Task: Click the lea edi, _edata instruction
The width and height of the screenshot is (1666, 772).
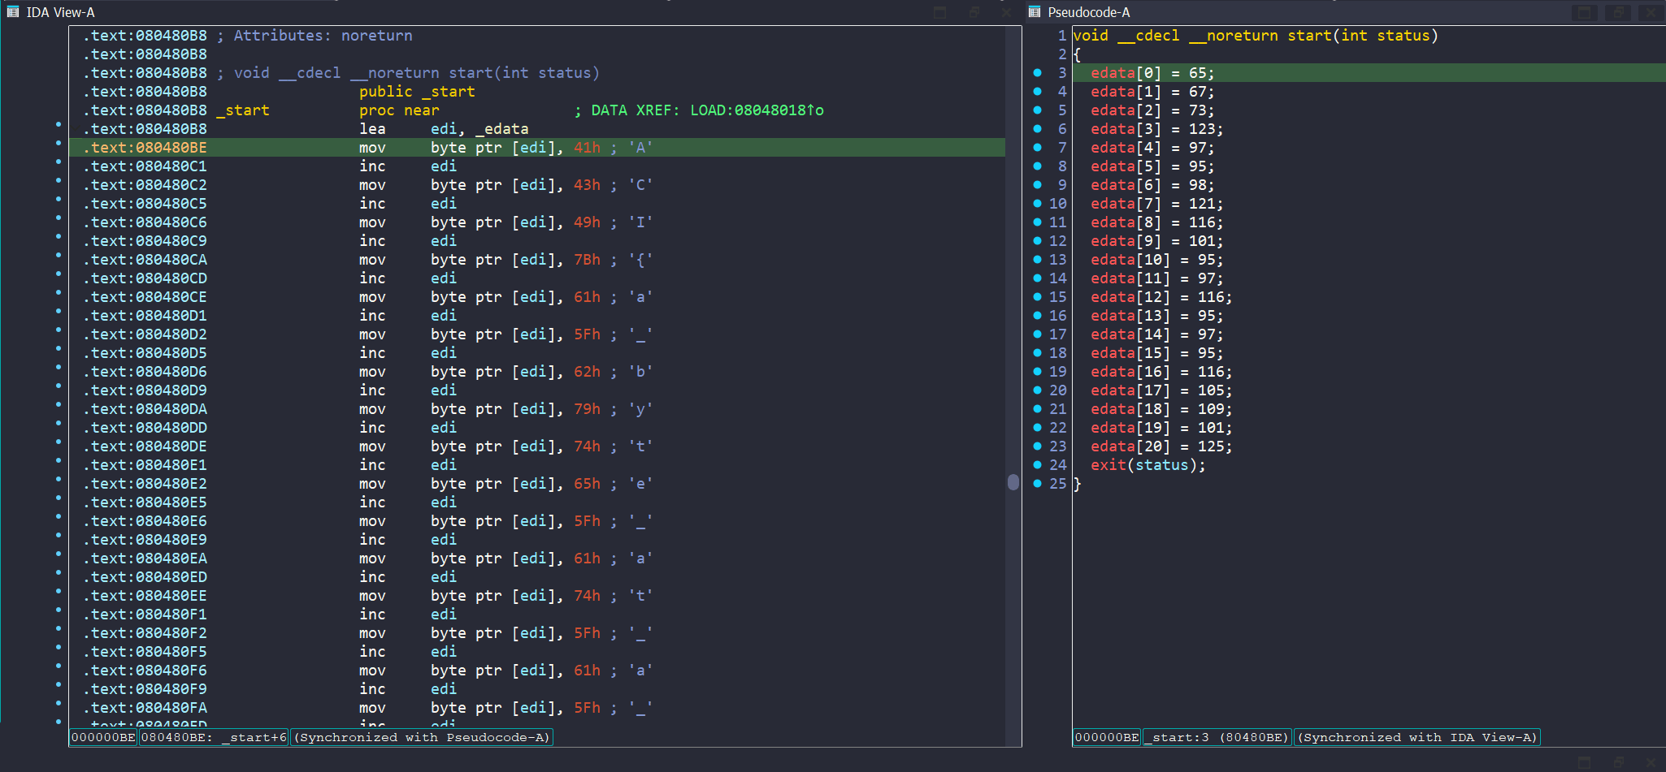Action: pos(444,129)
